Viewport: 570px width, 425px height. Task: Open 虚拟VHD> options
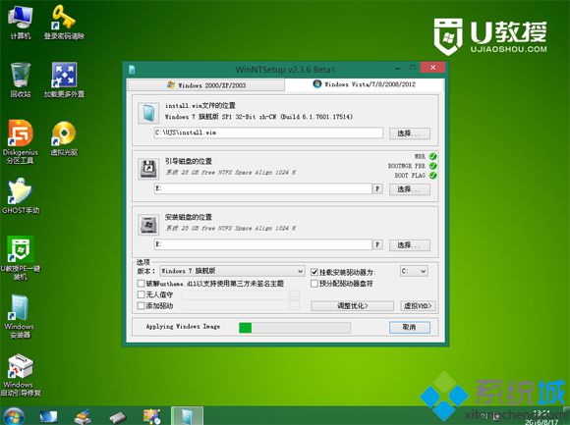(x=418, y=306)
